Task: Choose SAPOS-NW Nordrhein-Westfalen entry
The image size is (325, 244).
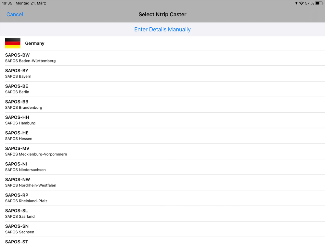Action: pos(162,183)
